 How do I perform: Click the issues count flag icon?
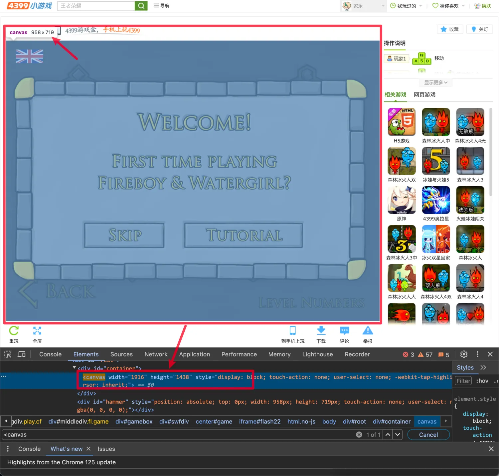click(441, 355)
